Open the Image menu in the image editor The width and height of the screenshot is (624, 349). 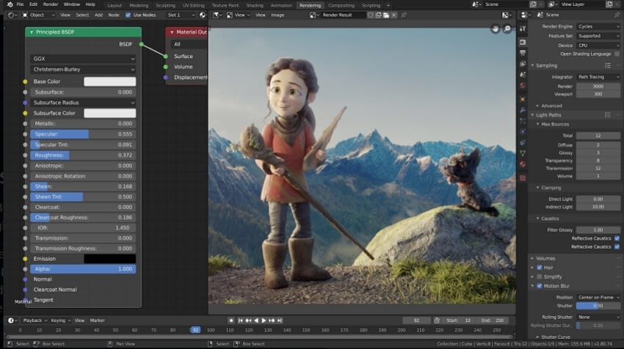tap(277, 15)
